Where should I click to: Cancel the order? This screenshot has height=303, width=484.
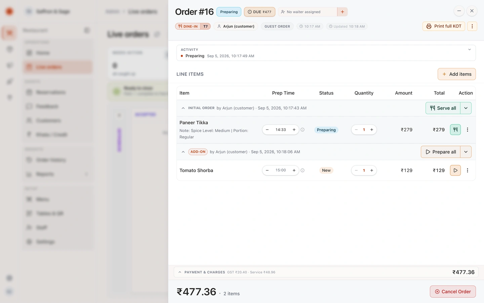pos(453,292)
